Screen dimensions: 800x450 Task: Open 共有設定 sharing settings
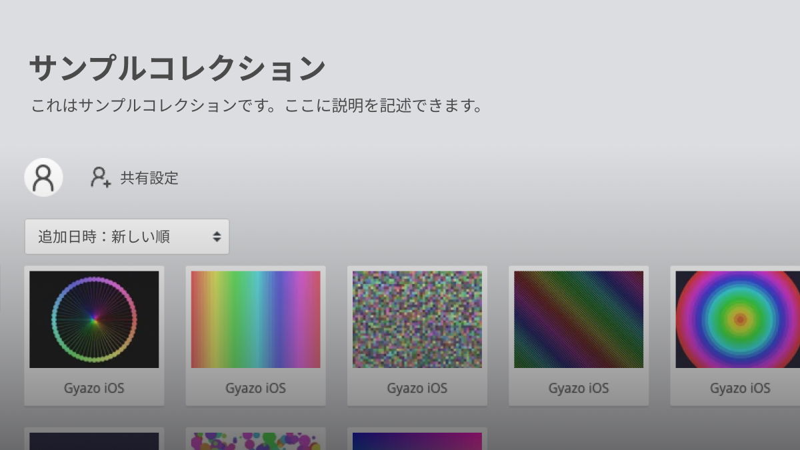point(149,178)
